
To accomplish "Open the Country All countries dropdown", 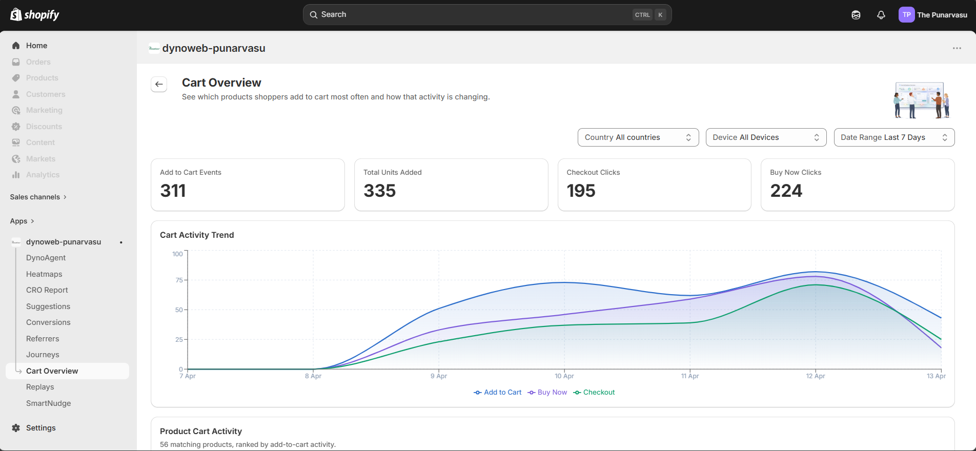I will (x=638, y=137).
